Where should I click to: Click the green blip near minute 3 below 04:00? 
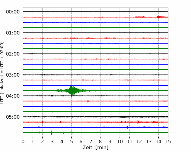pyautogui.click(x=52, y=111)
